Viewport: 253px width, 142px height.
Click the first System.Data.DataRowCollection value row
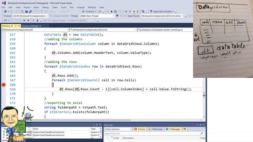tap(48, 132)
